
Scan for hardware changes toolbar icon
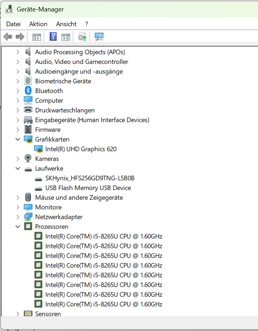click(99, 37)
